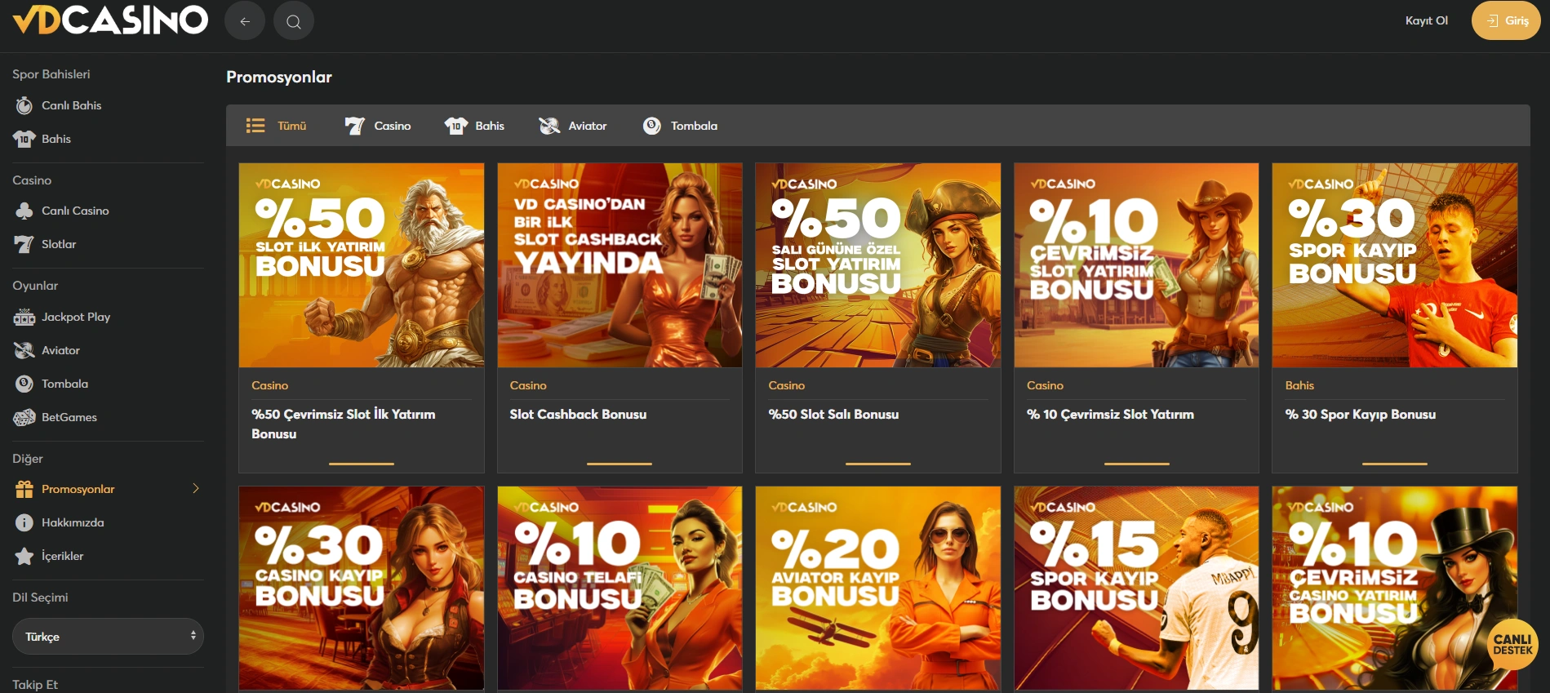Click the 'Dil Seçimi' sidebar label
Image resolution: width=1550 pixels, height=693 pixels.
coord(40,597)
